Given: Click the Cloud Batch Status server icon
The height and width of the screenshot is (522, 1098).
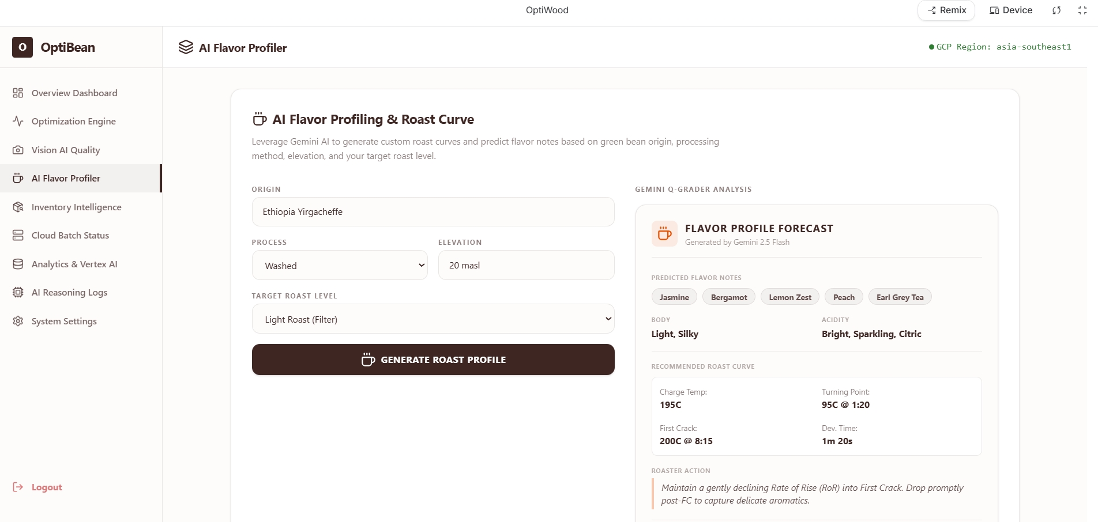Looking at the screenshot, I should click(18, 235).
